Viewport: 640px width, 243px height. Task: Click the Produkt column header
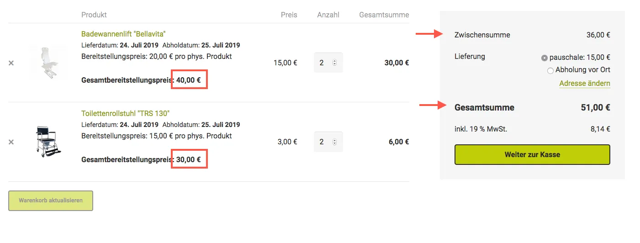point(94,15)
